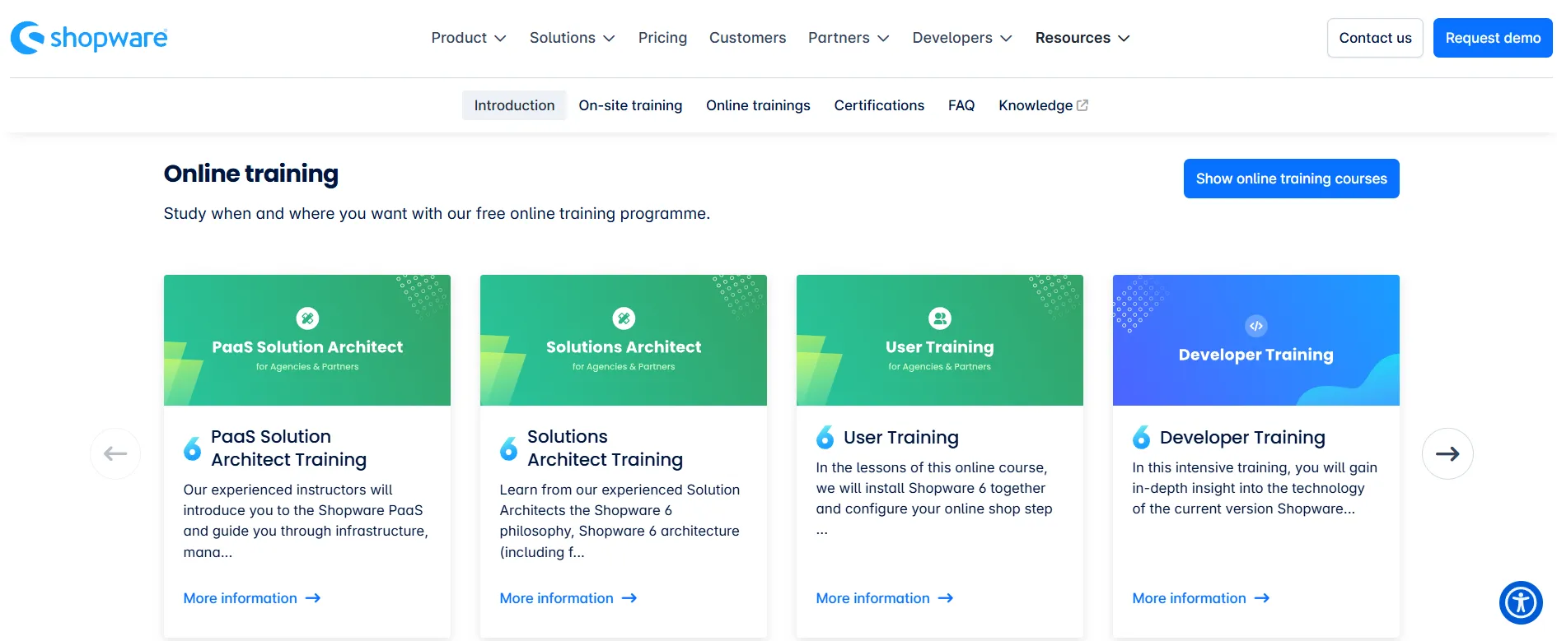Image resolution: width=1557 pixels, height=641 pixels.
Task: Click the Online training heading
Action: pyautogui.click(x=251, y=174)
